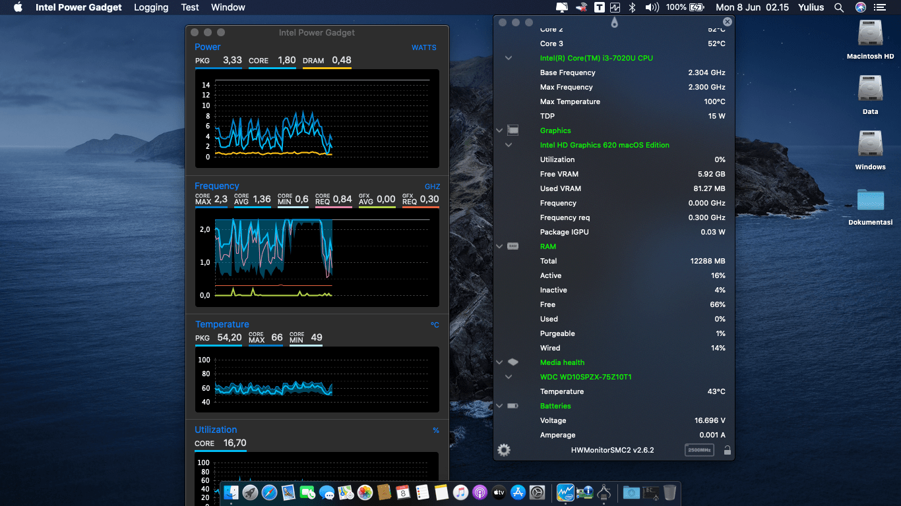The width and height of the screenshot is (901, 506).
Task: Click HWMonitorSMC2 caliper icon in Dock
Action: [604, 492]
